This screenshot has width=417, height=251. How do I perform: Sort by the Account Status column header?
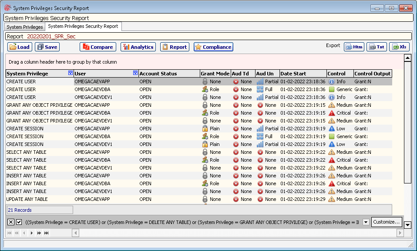tap(169, 74)
